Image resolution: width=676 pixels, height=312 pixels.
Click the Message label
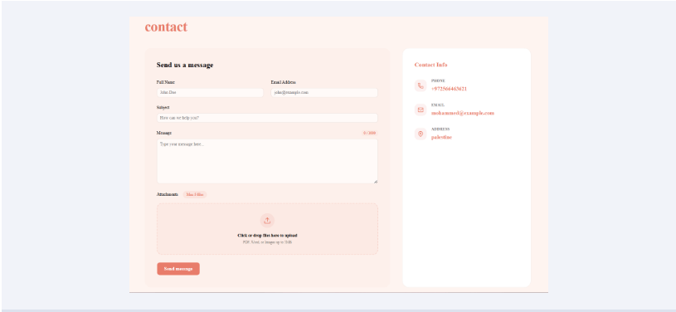[164, 133]
